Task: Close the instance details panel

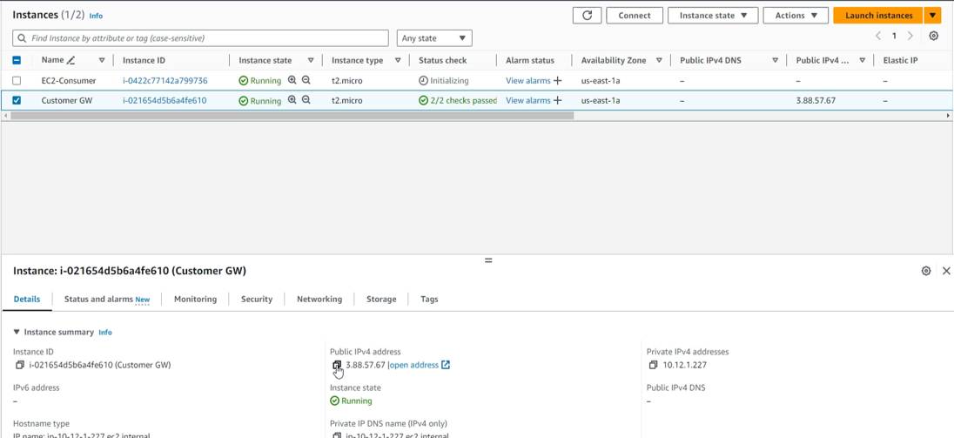Action: click(946, 271)
